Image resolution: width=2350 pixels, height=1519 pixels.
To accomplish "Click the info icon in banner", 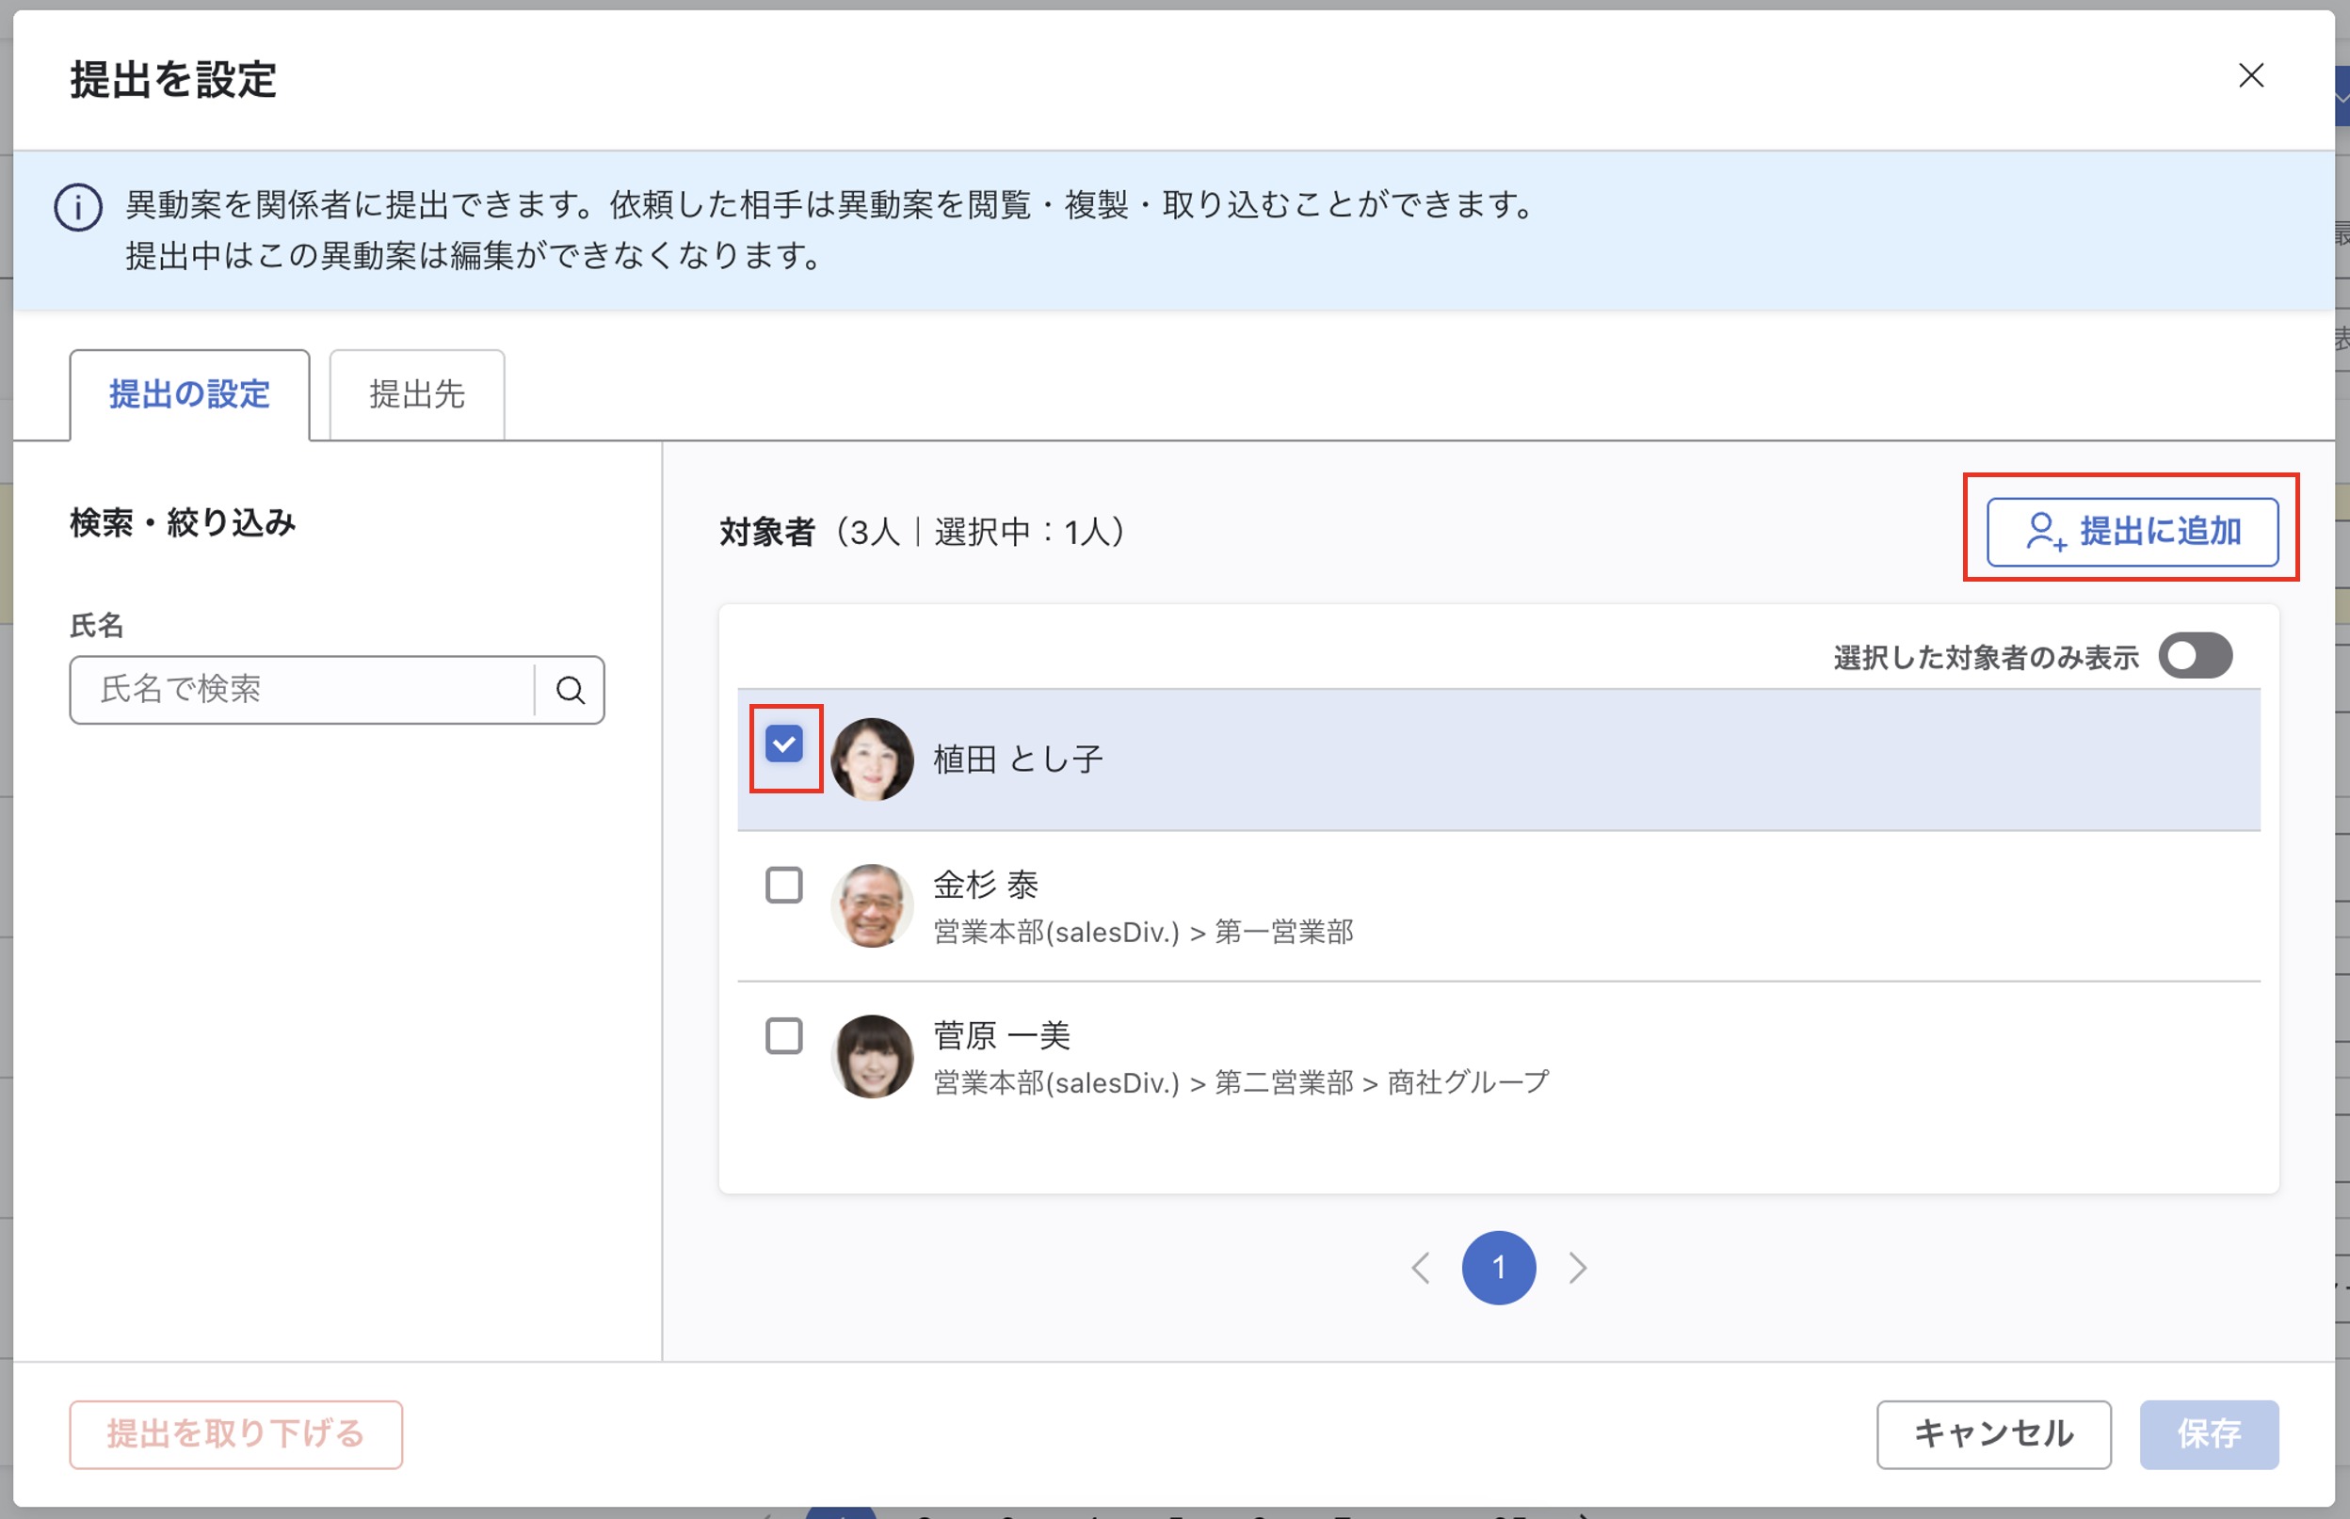I will pos(78,208).
